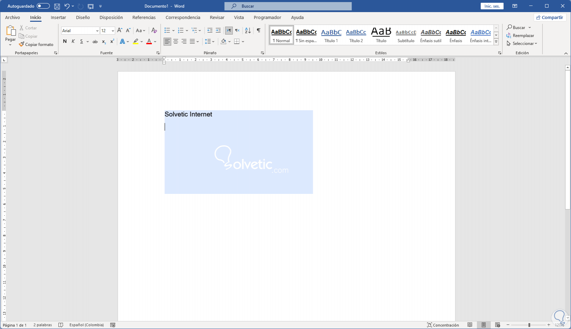This screenshot has height=329, width=571.
Task: Toggle underline (S) formatting
Action: (82, 41)
